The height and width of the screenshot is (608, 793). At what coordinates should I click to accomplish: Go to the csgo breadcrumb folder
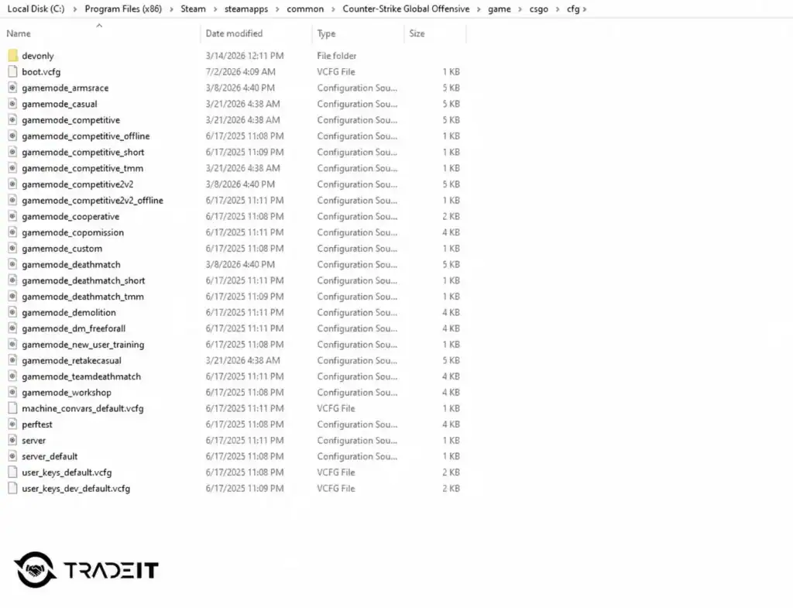pyautogui.click(x=539, y=9)
